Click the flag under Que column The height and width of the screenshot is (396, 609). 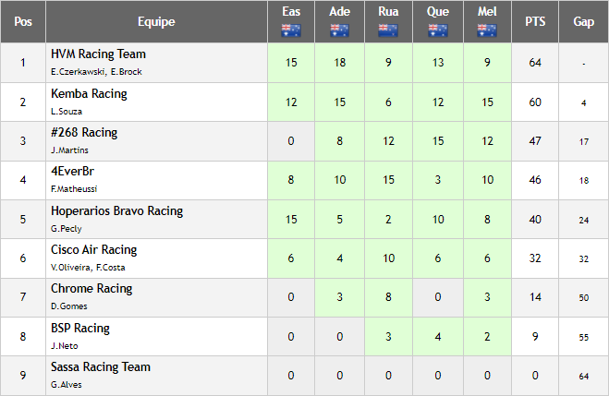point(438,30)
